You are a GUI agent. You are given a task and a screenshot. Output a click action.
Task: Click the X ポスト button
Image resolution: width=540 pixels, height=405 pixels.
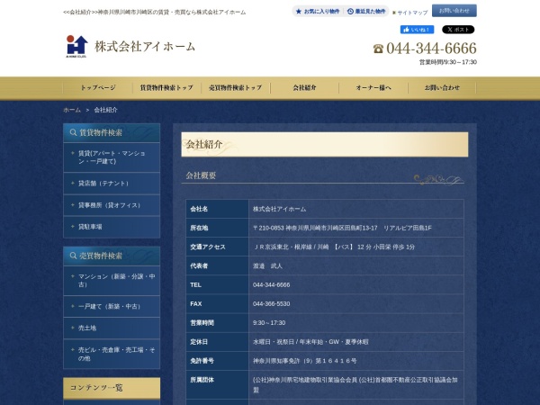coord(458,30)
